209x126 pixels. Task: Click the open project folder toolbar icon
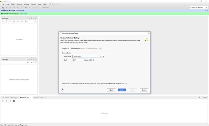coord(3,7)
